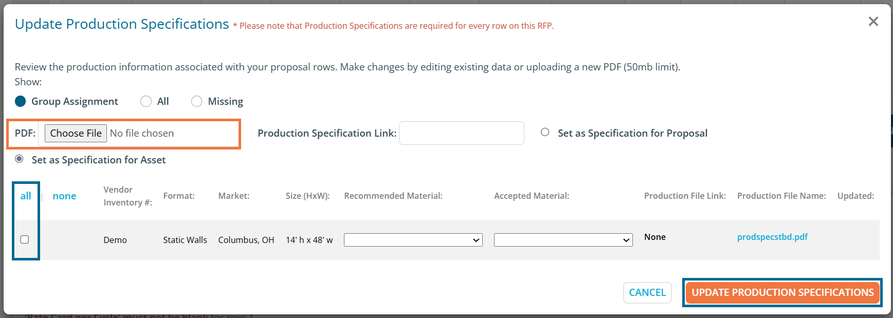
Task: Click the Market column header
Action: tap(233, 196)
